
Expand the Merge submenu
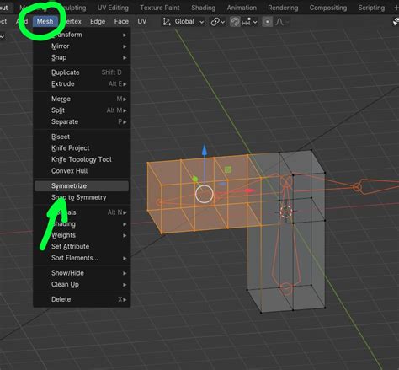pyautogui.click(x=82, y=99)
